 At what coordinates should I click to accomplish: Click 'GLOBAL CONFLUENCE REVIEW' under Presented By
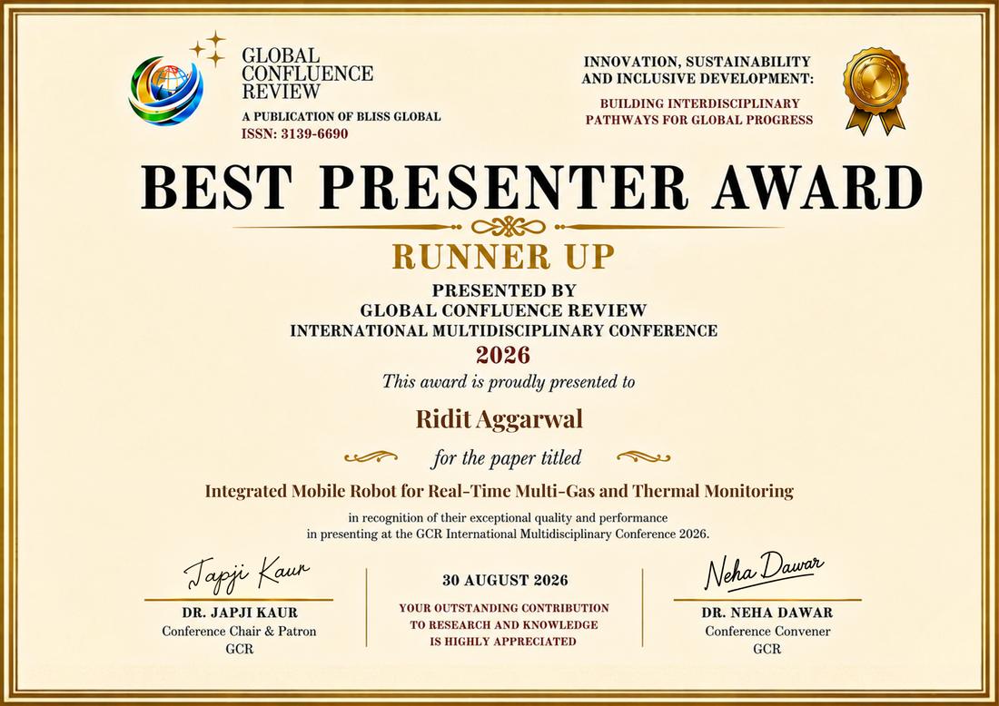point(503,310)
